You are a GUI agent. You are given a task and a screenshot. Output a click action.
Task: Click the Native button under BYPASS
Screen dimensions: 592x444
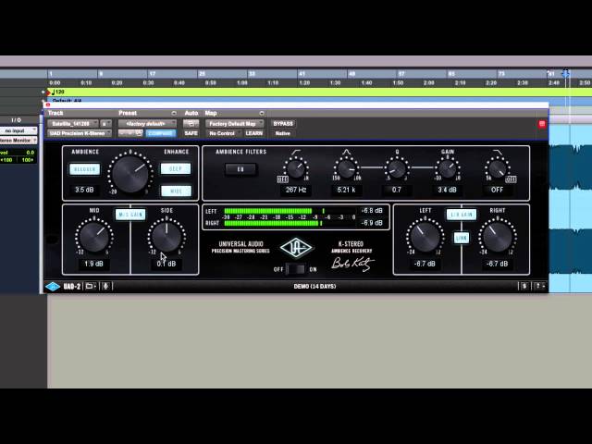tap(283, 133)
